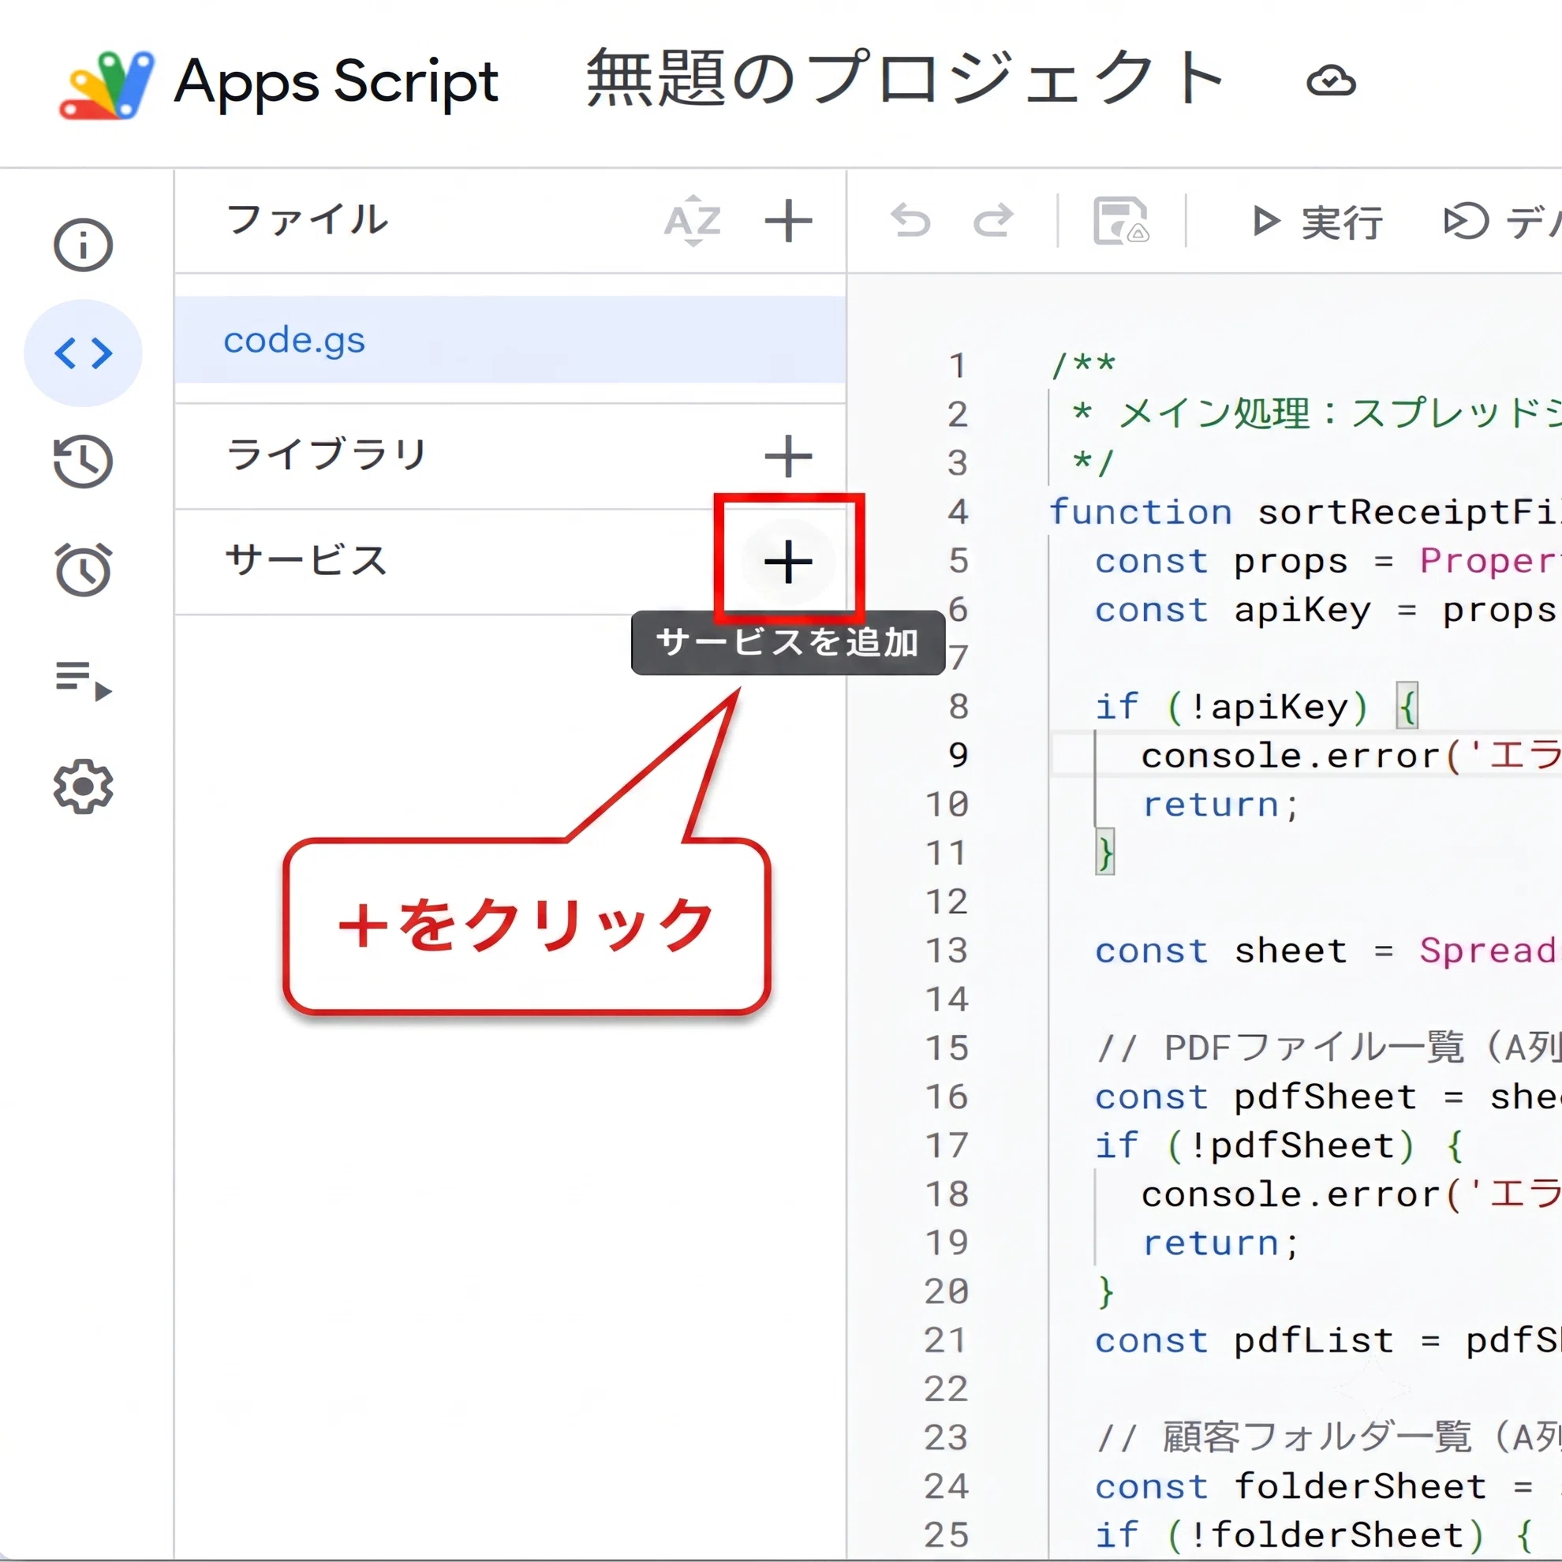Click the if (!apiKey) statement
Image resolution: width=1562 pixels, height=1562 pixels.
point(1256,708)
